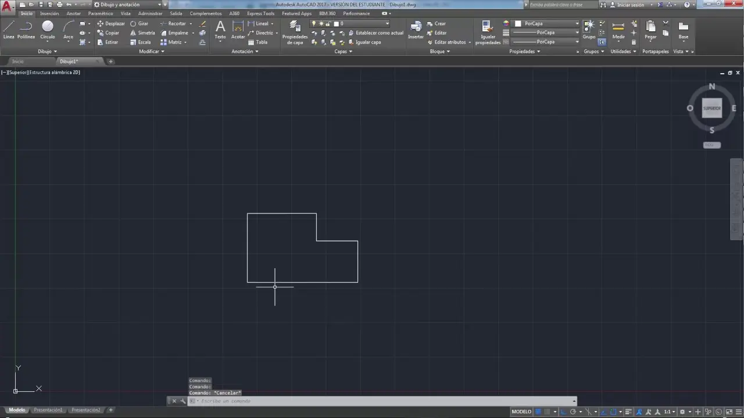
Task: Click the Grupo tool
Action: (589, 30)
